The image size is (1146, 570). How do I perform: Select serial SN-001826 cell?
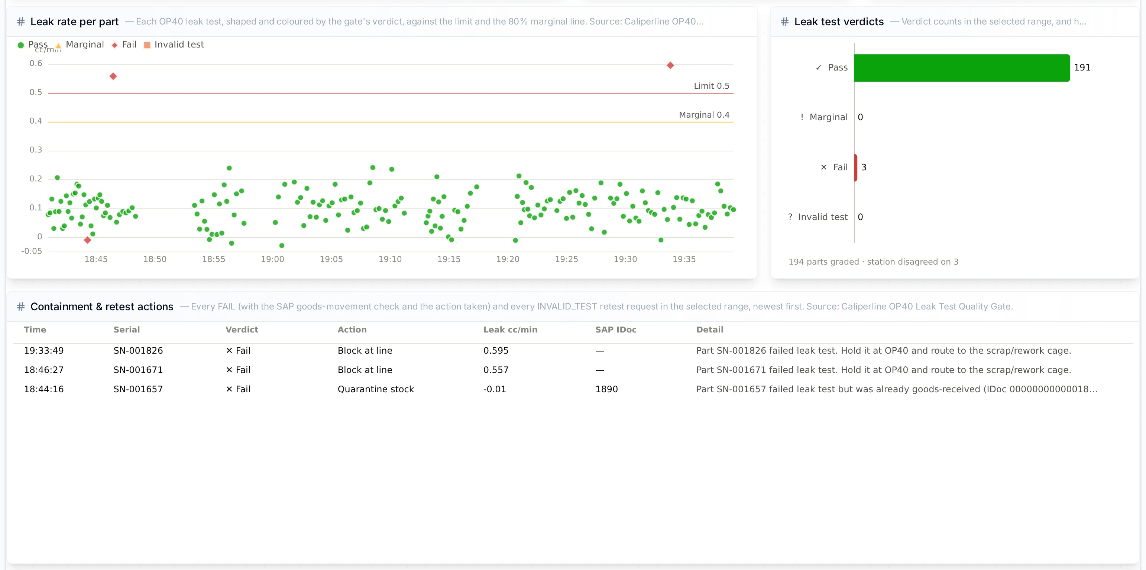(x=138, y=351)
